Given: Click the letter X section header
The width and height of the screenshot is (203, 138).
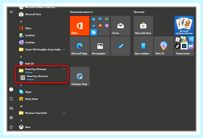Looking at the screenshot, I should (x=21, y=120).
